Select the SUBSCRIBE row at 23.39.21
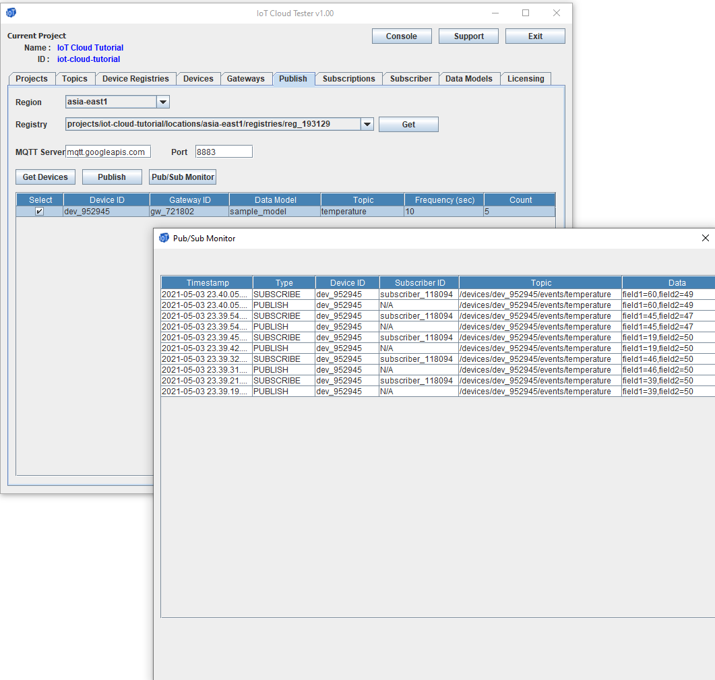The width and height of the screenshot is (715, 680). click(x=438, y=381)
